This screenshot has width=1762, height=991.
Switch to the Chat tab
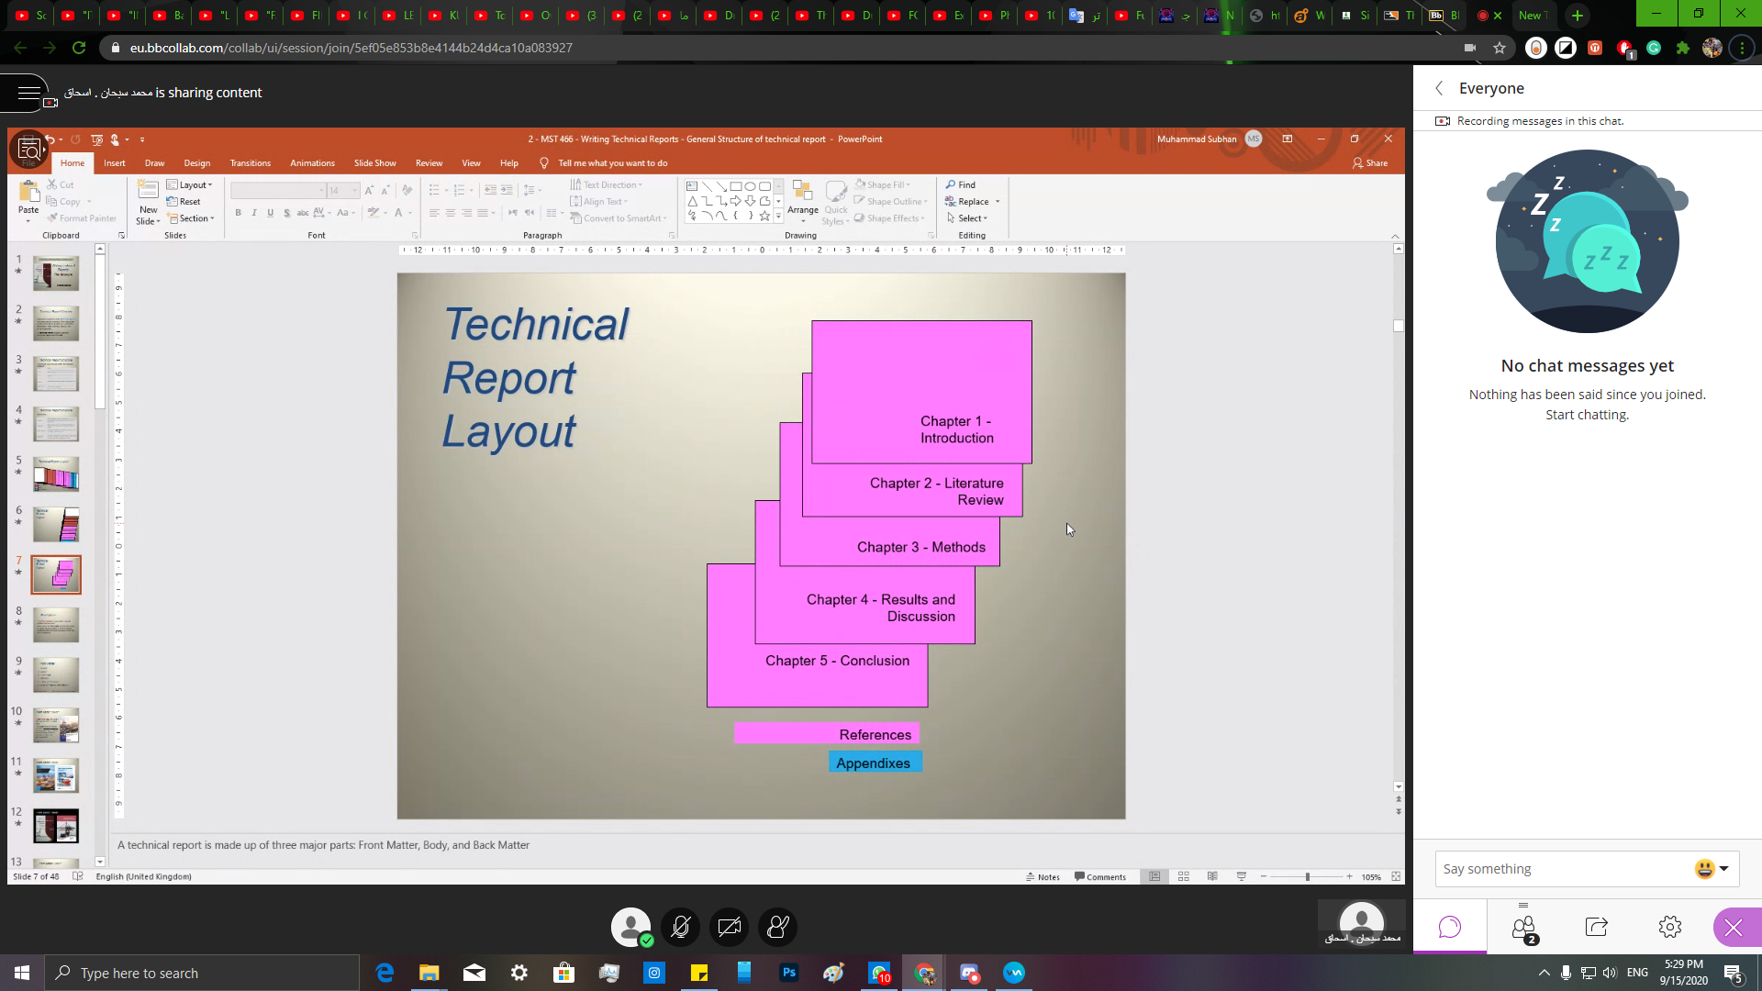point(1450,927)
